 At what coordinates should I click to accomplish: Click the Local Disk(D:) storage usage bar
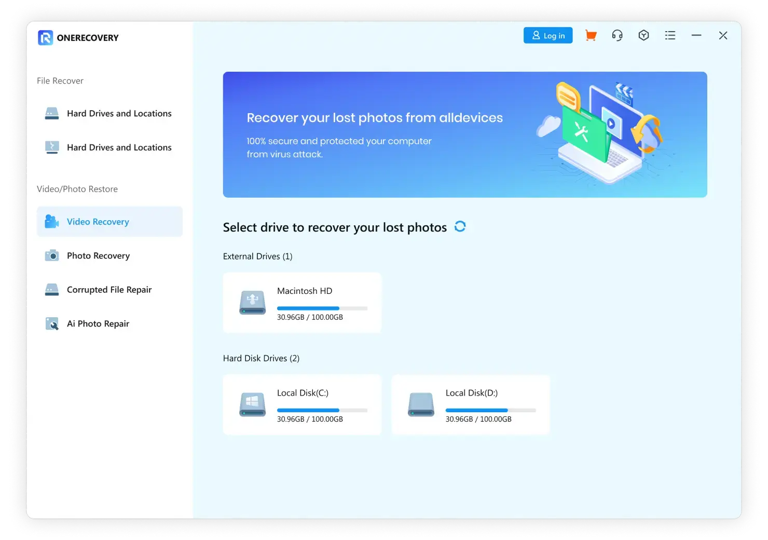[490, 410]
